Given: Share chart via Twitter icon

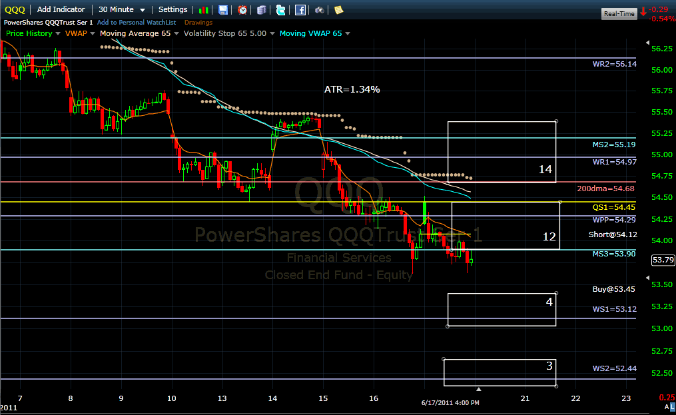Looking at the screenshot, I should point(280,9).
